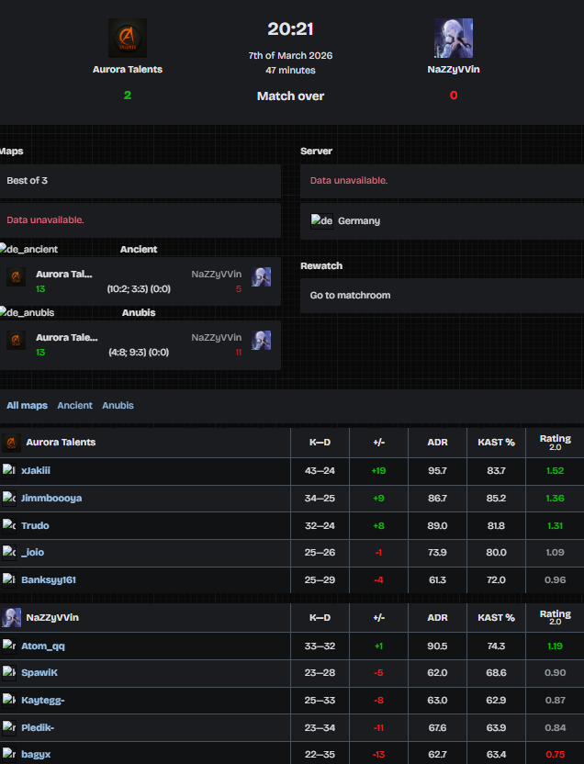
Task: Click NaZZyVVin avatar in stats table header
Action: pos(11,617)
